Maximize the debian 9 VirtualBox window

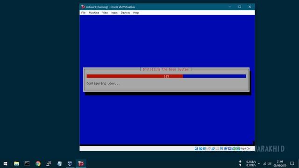[x=240, y=7]
